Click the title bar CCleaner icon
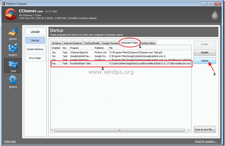Screen dimensions: 225x146 3,3
